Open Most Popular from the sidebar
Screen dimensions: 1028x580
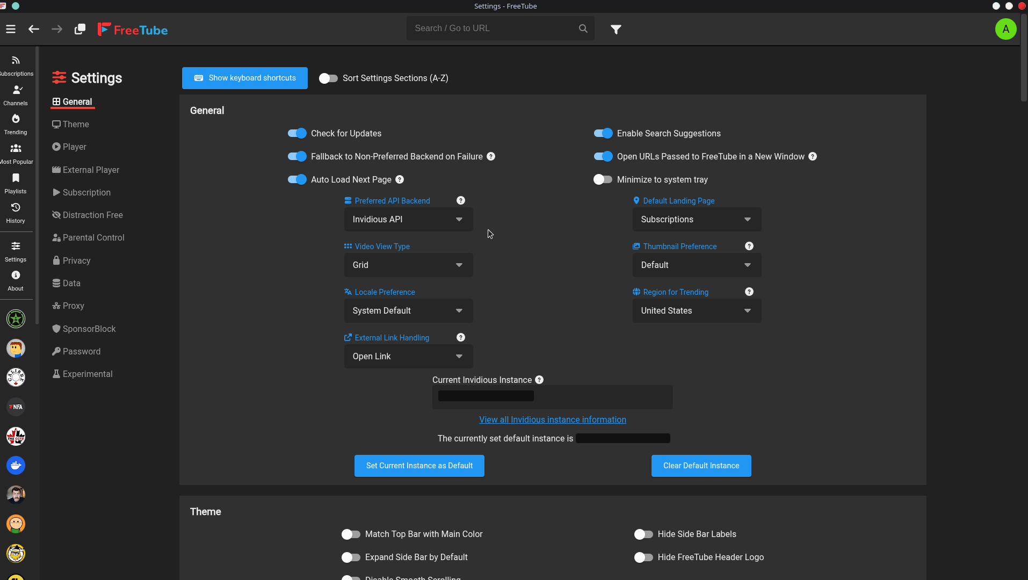click(16, 154)
